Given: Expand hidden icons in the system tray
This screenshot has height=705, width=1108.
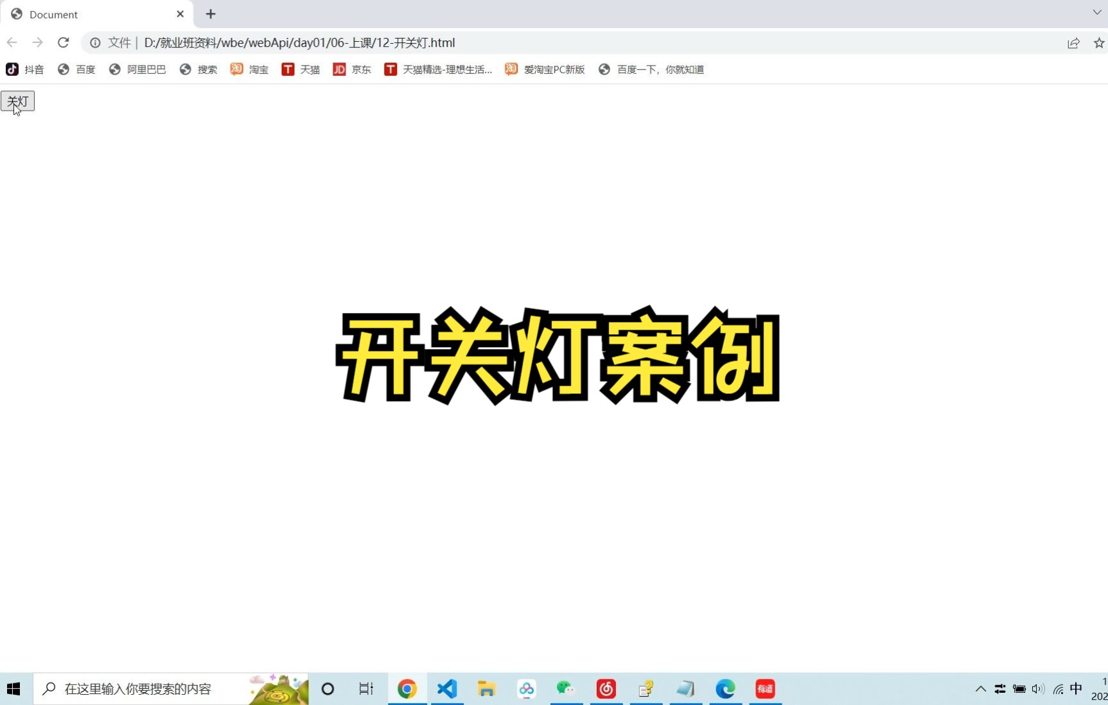Looking at the screenshot, I should click(980, 688).
